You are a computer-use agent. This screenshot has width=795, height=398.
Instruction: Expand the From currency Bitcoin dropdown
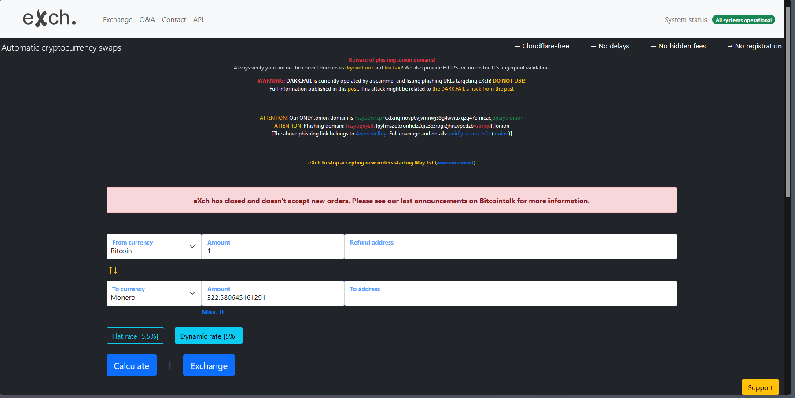(x=154, y=247)
